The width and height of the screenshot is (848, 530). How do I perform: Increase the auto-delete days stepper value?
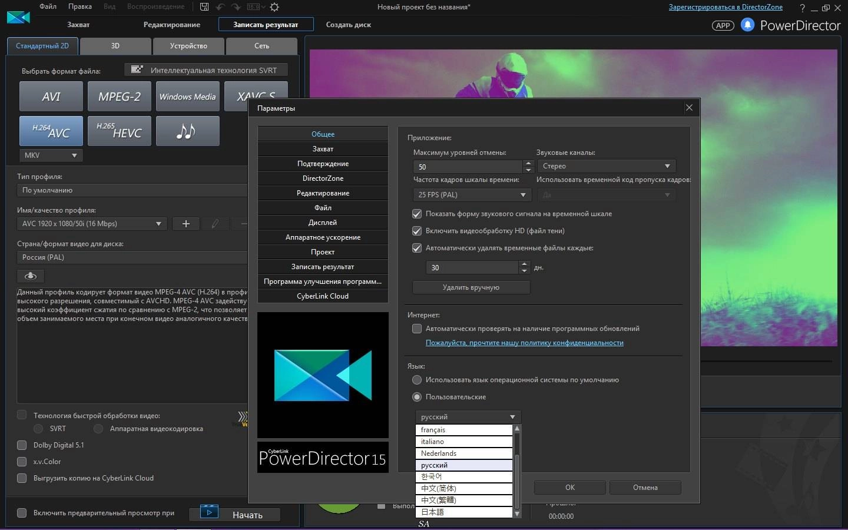[x=525, y=264]
